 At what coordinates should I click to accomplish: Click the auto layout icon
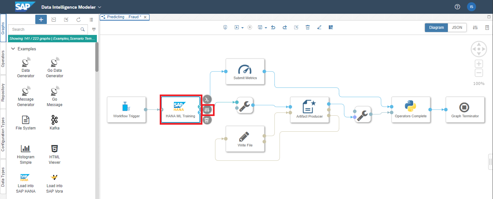tap(331, 28)
